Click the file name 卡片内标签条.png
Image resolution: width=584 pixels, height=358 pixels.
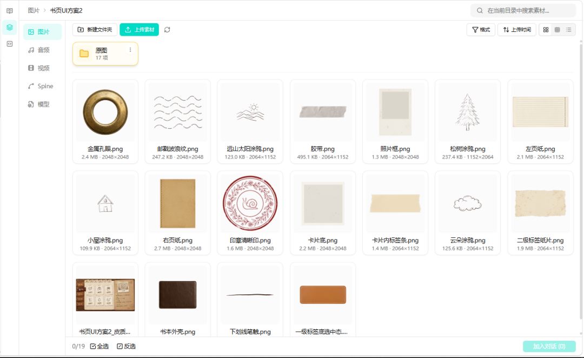(x=395, y=240)
